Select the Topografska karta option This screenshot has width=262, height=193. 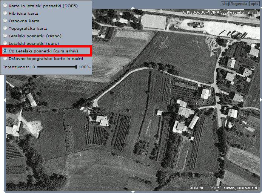tap(5, 28)
